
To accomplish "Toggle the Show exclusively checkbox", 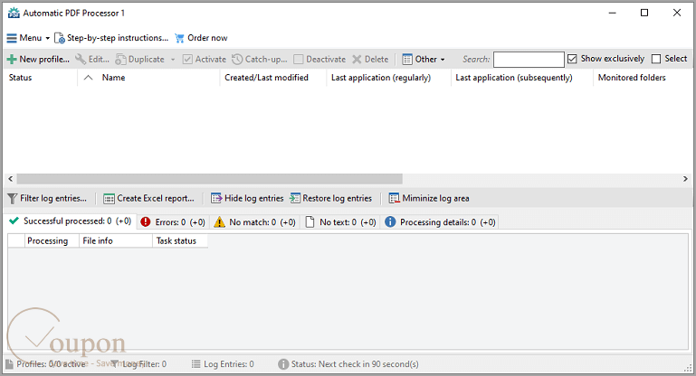I will [x=573, y=59].
